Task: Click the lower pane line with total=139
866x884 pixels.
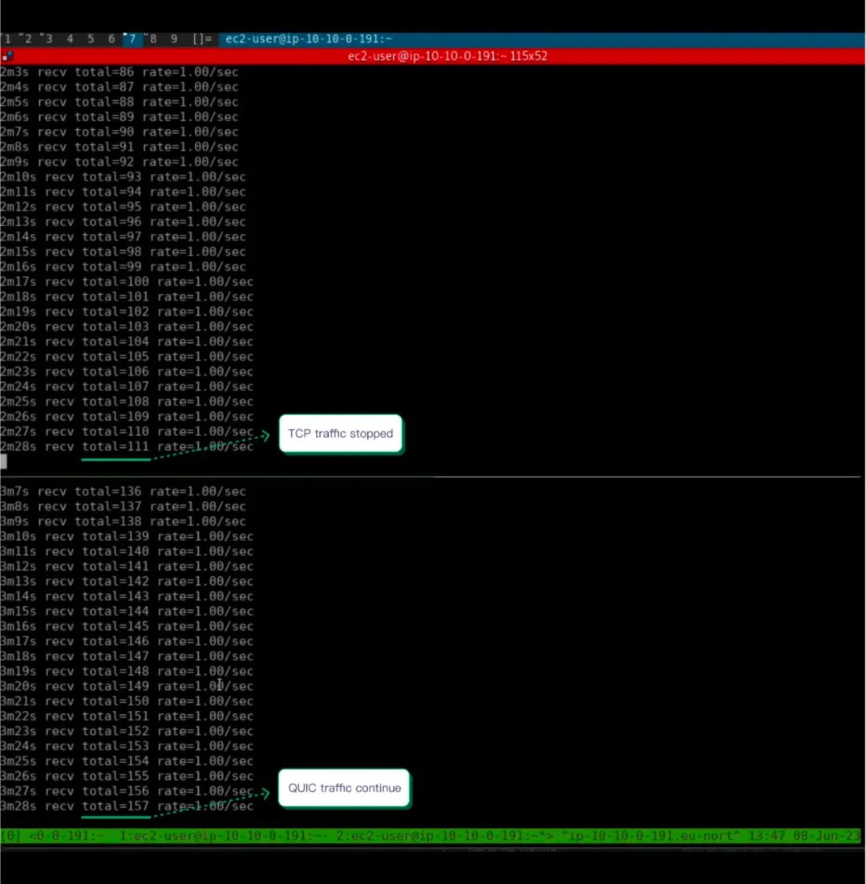Action: [127, 536]
